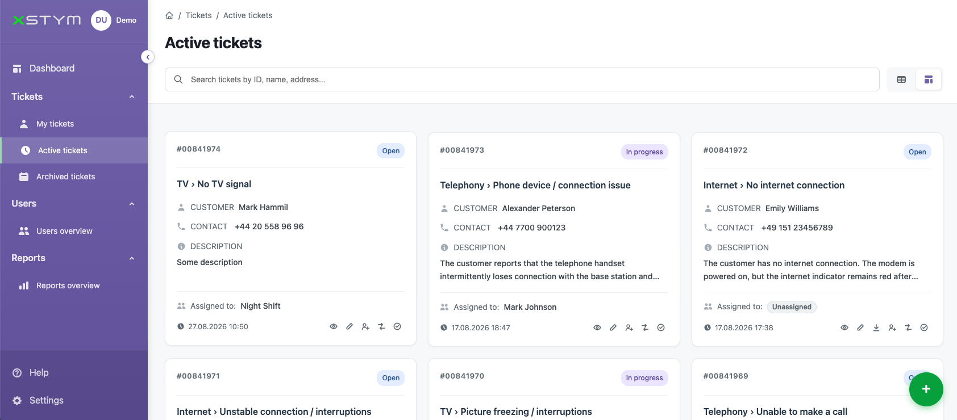This screenshot has width=957, height=420.
Task: Edit ticket #00841973 with pencil icon
Action: [613, 327]
